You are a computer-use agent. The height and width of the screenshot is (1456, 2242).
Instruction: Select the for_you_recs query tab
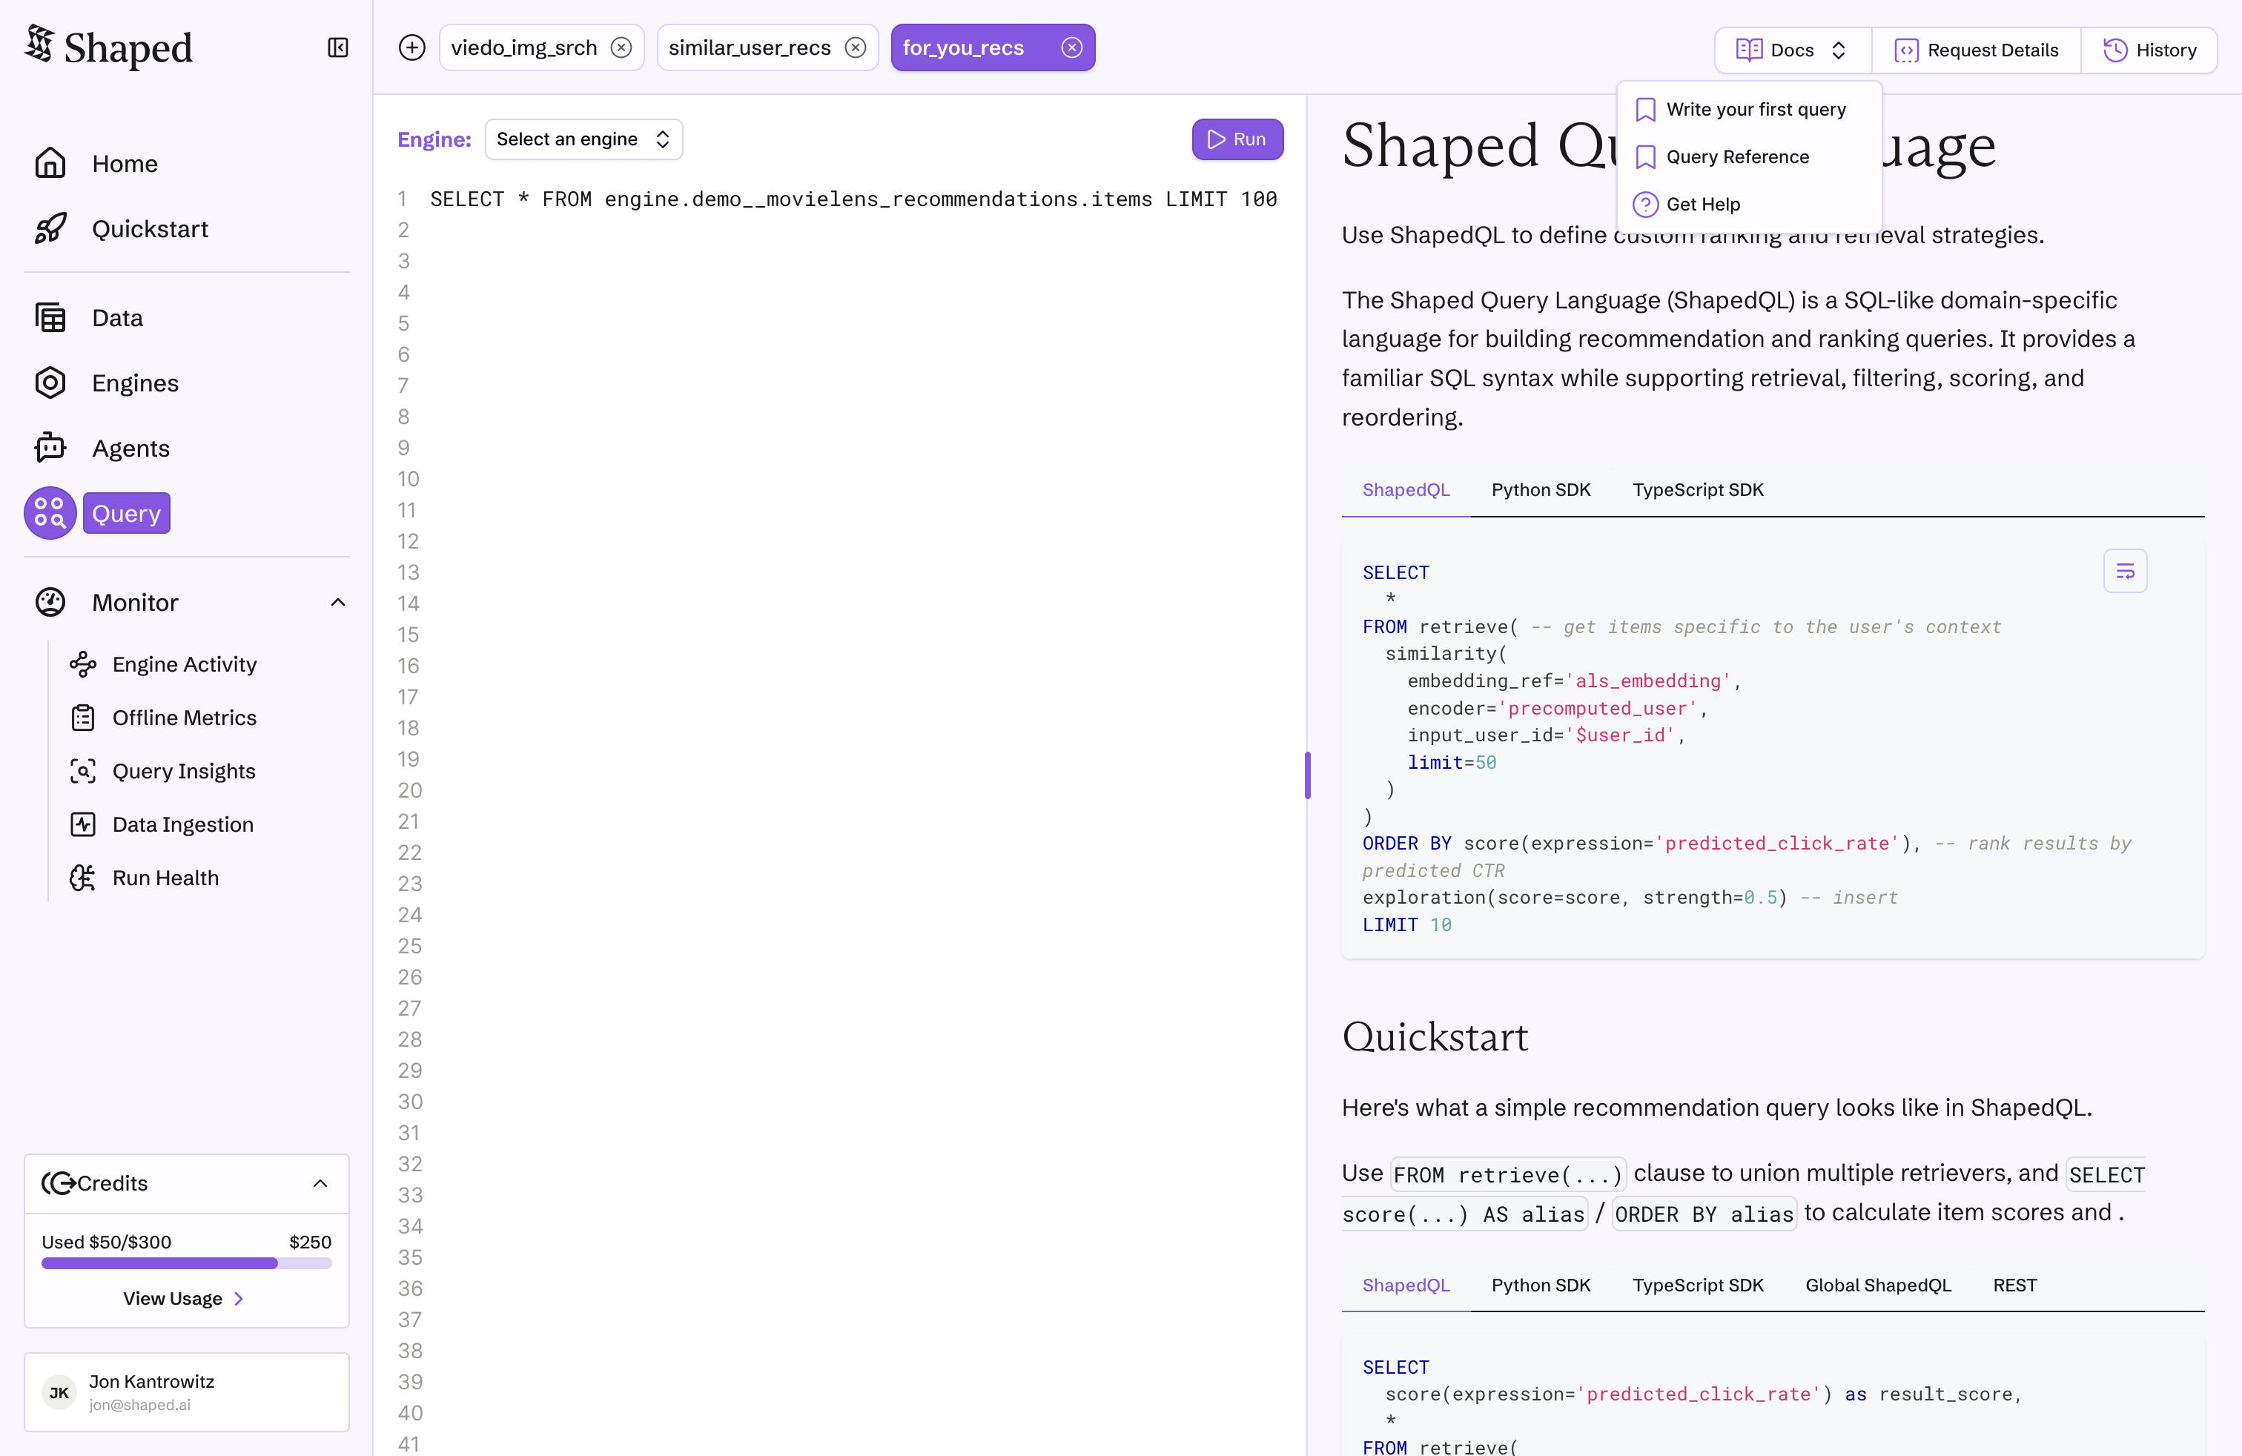tap(963, 48)
